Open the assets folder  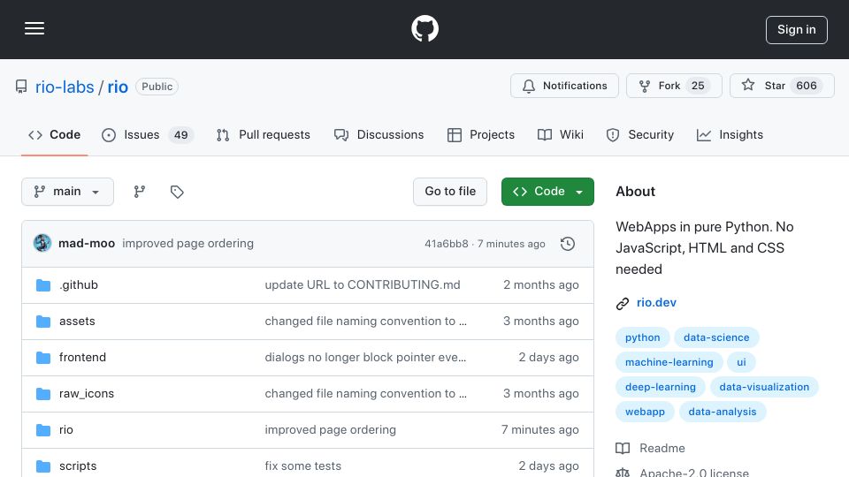click(x=77, y=322)
